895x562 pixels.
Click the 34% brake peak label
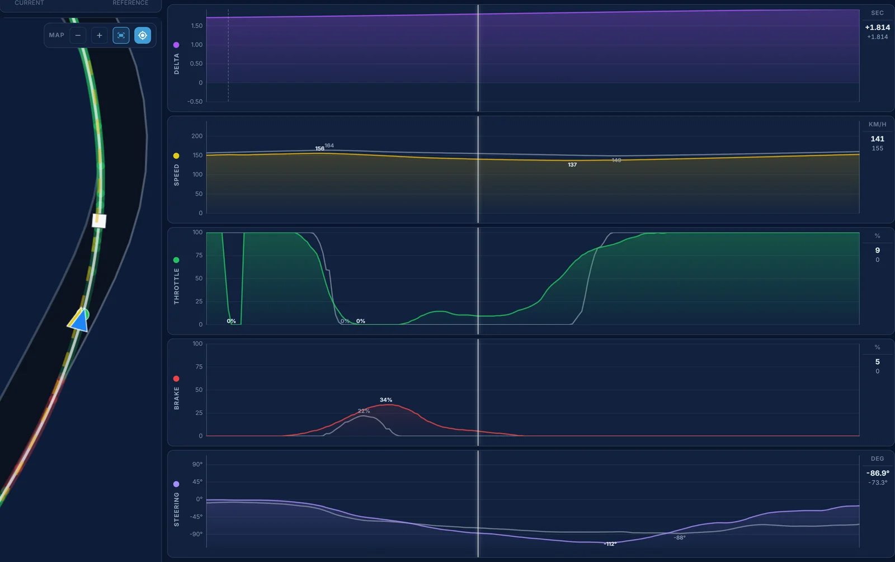(x=386, y=400)
